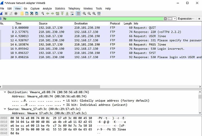Open the Statistics menu
The image size is (202, 136).
point(60,9)
